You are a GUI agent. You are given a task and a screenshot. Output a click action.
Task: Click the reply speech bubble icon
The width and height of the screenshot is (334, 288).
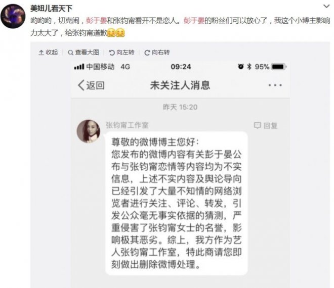[x=257, y=125]
